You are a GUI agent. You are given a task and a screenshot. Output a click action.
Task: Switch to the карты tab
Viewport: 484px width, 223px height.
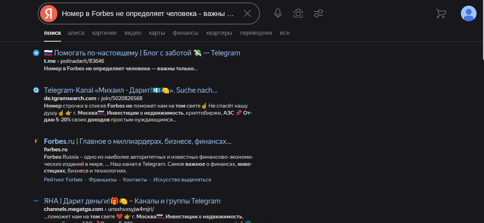[157, 33]
